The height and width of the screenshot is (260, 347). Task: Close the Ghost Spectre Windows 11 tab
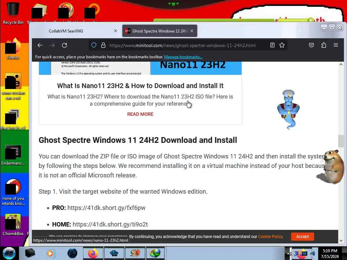pos(192,31)
